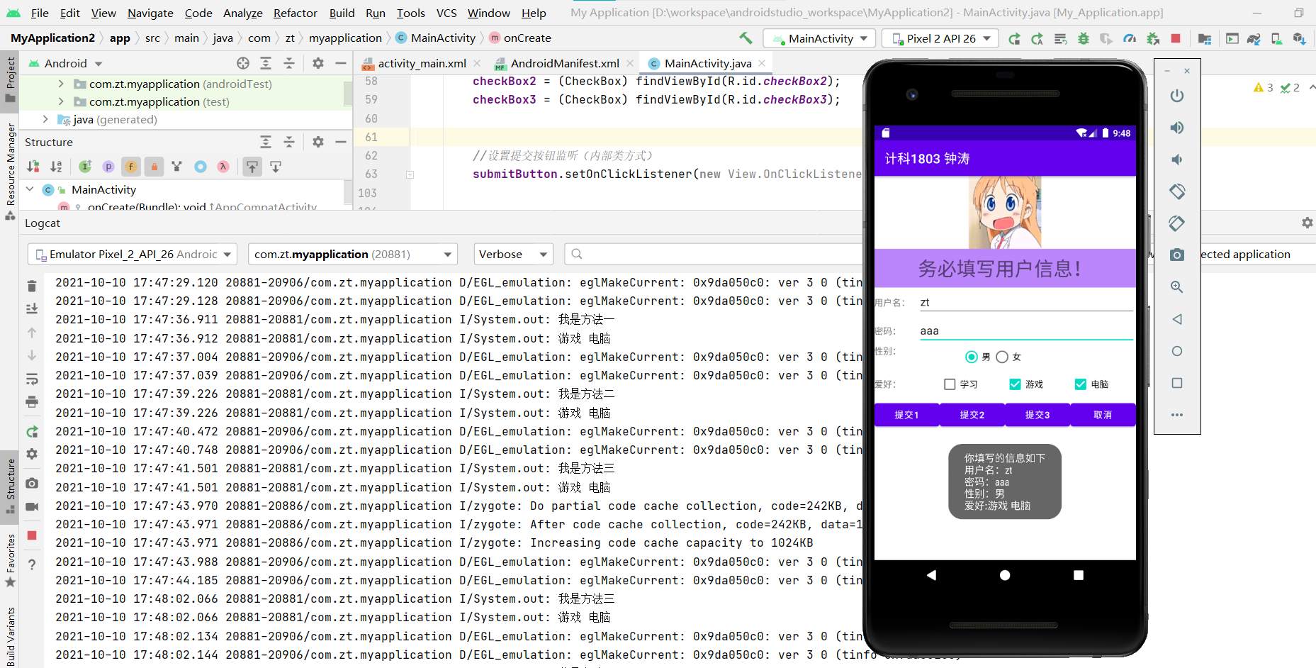Open com.zt.myapplication process dropdown in logcat
Screen dimensions: 1316x668
[x=353, y=254]
